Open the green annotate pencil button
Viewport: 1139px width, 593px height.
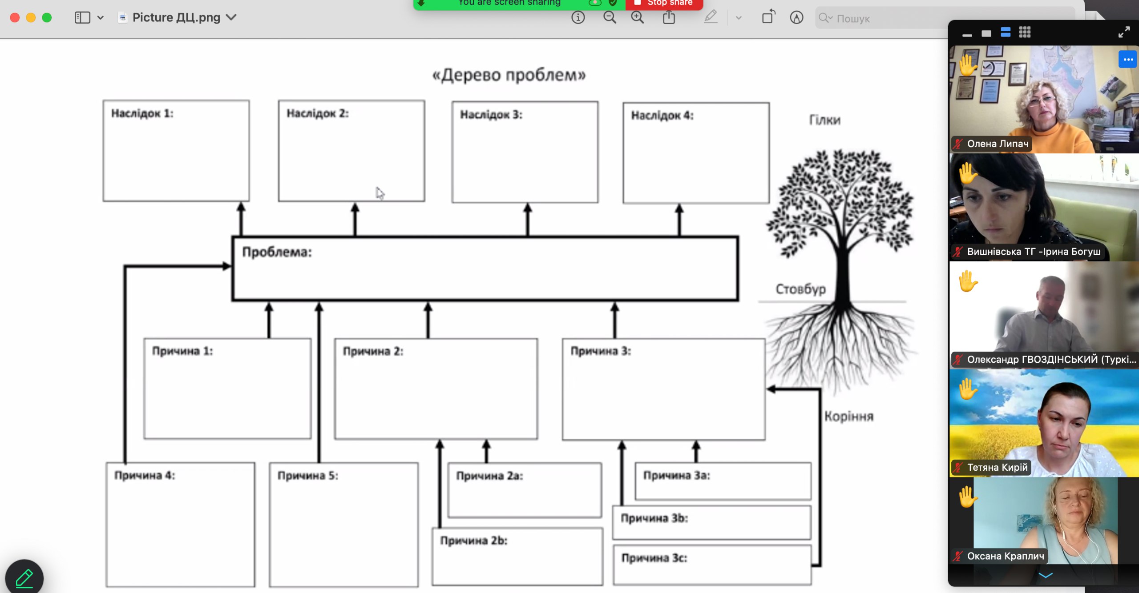point(24,577)
